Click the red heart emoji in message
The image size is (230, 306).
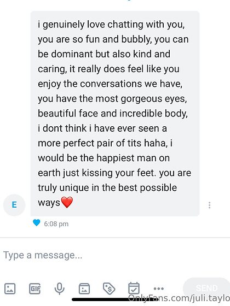click(x=67, y=202)
